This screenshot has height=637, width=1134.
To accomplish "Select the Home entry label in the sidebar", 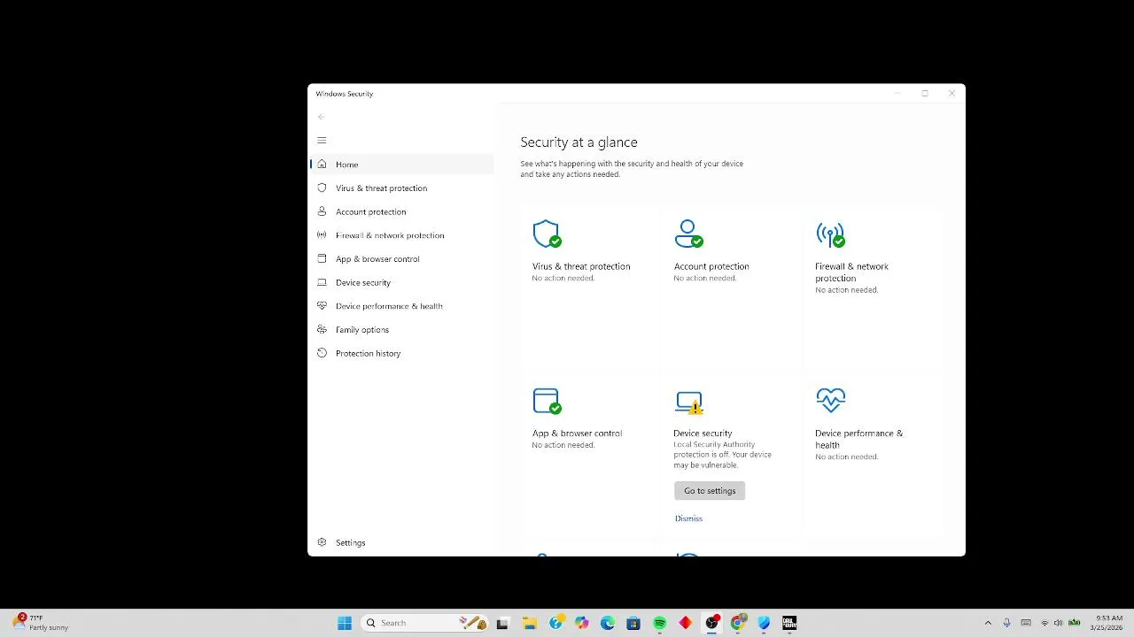I will 346,165.
